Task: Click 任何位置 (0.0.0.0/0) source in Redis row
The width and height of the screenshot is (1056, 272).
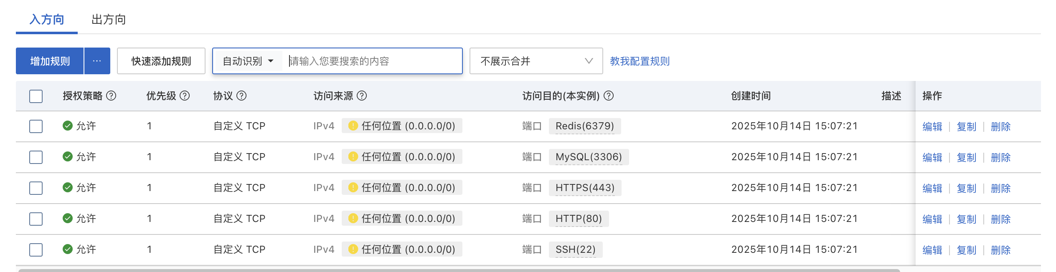Action: point(402,126)
